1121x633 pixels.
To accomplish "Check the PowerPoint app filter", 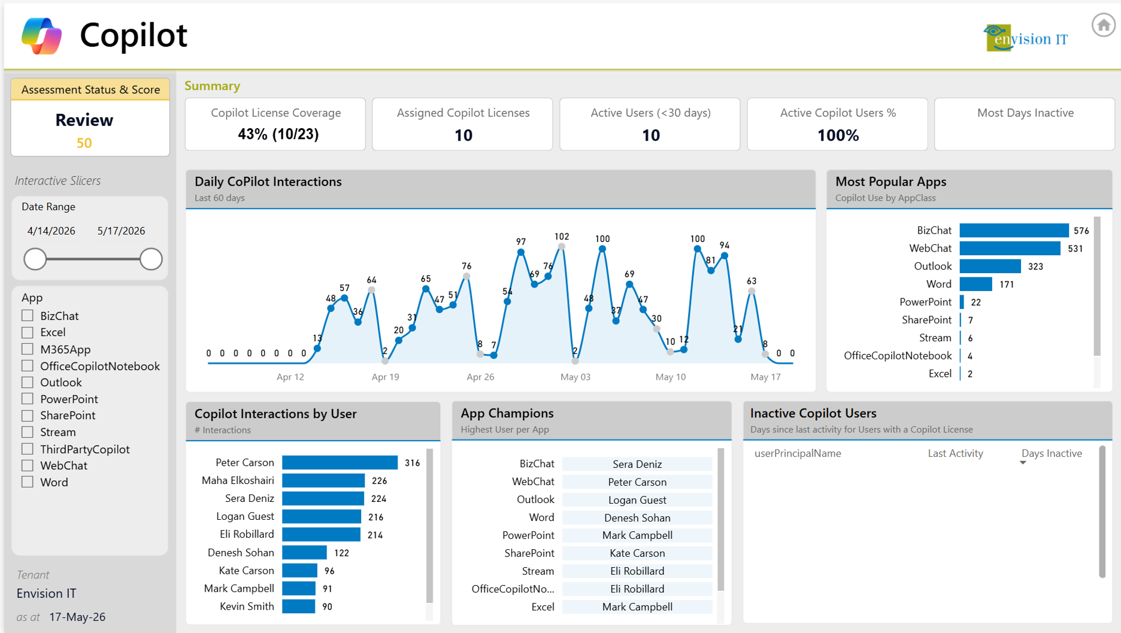I will pos(28,399).
